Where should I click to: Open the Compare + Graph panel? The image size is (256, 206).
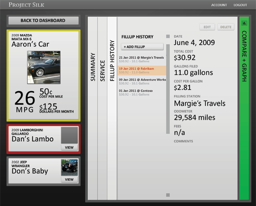click(x=244, y=108)
